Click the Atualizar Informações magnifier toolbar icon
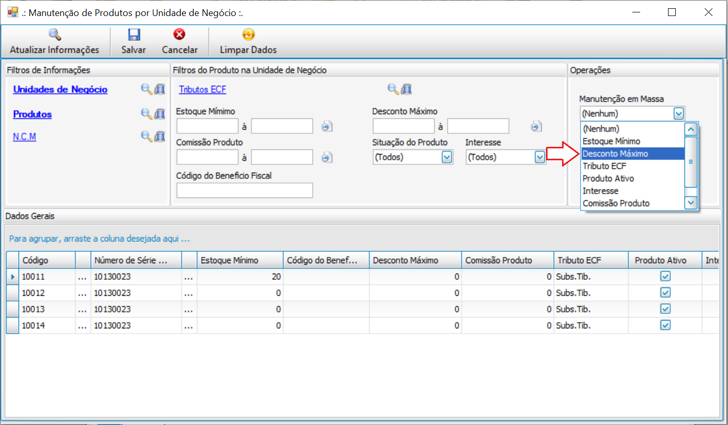The width and height of the screenshot is (728, 425). click(54, 35)
